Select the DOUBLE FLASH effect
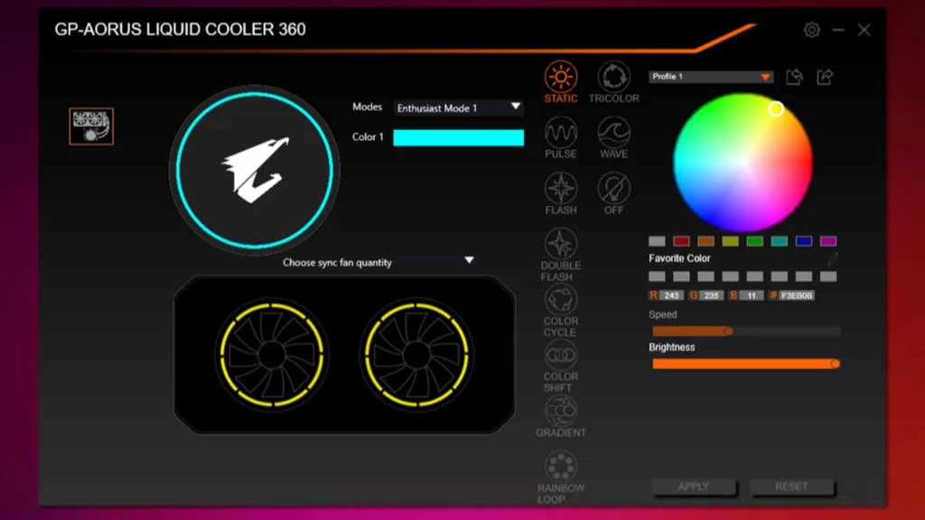Image resolution: width=925 pixels, height=520 pixels. point(560,255)
